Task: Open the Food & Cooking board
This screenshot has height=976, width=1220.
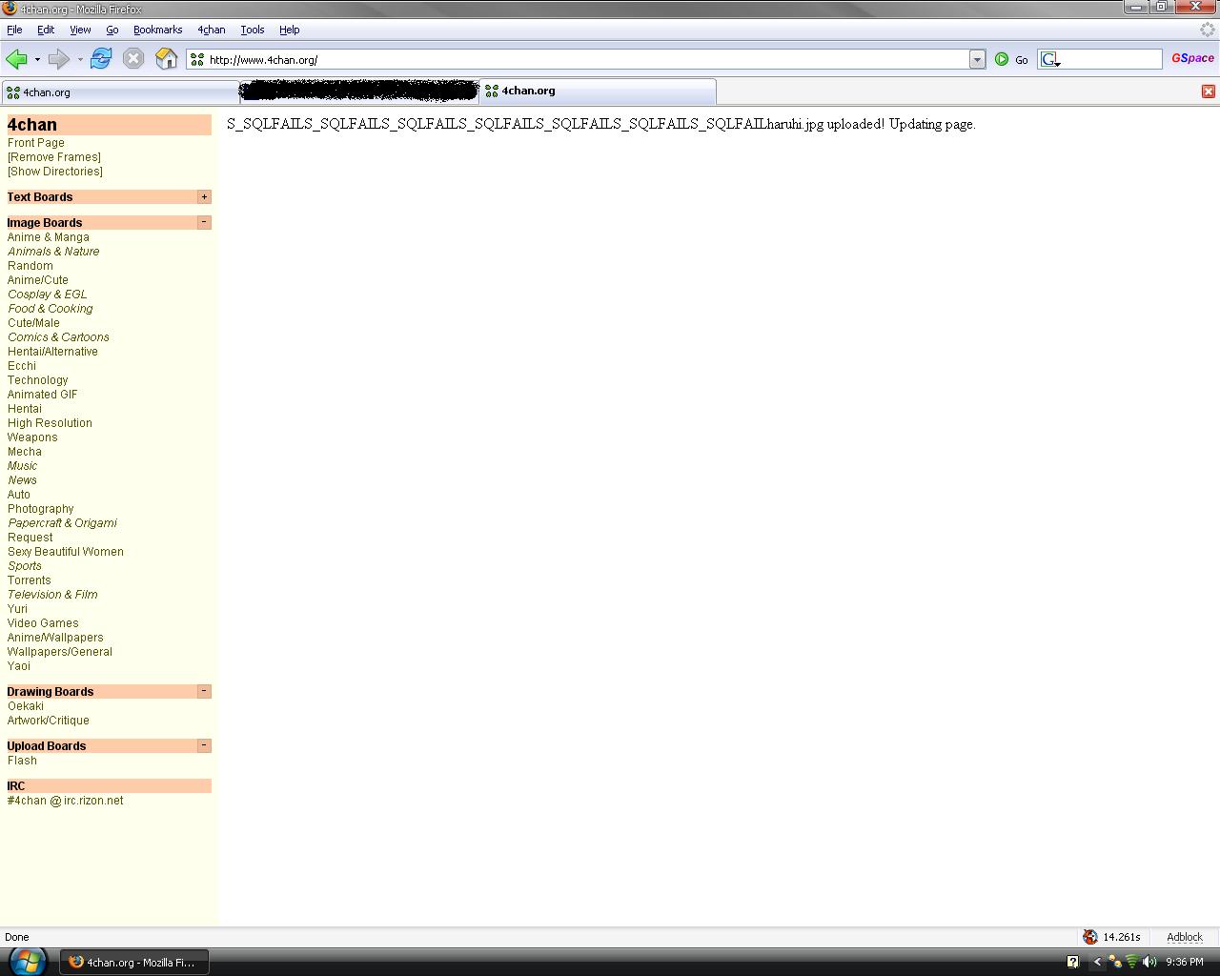Action: 51,309
